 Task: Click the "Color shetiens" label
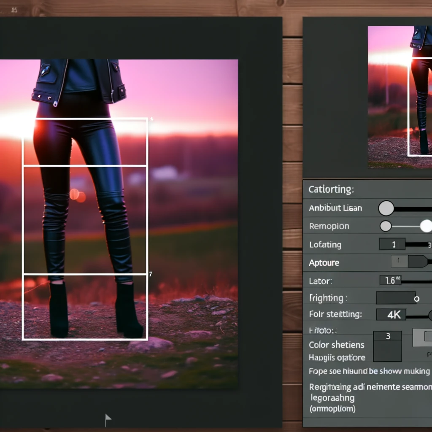coord(336,345)
